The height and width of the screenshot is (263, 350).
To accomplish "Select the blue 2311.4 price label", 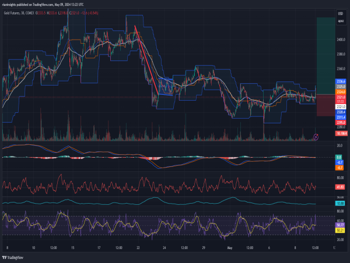I will point(341,117).
